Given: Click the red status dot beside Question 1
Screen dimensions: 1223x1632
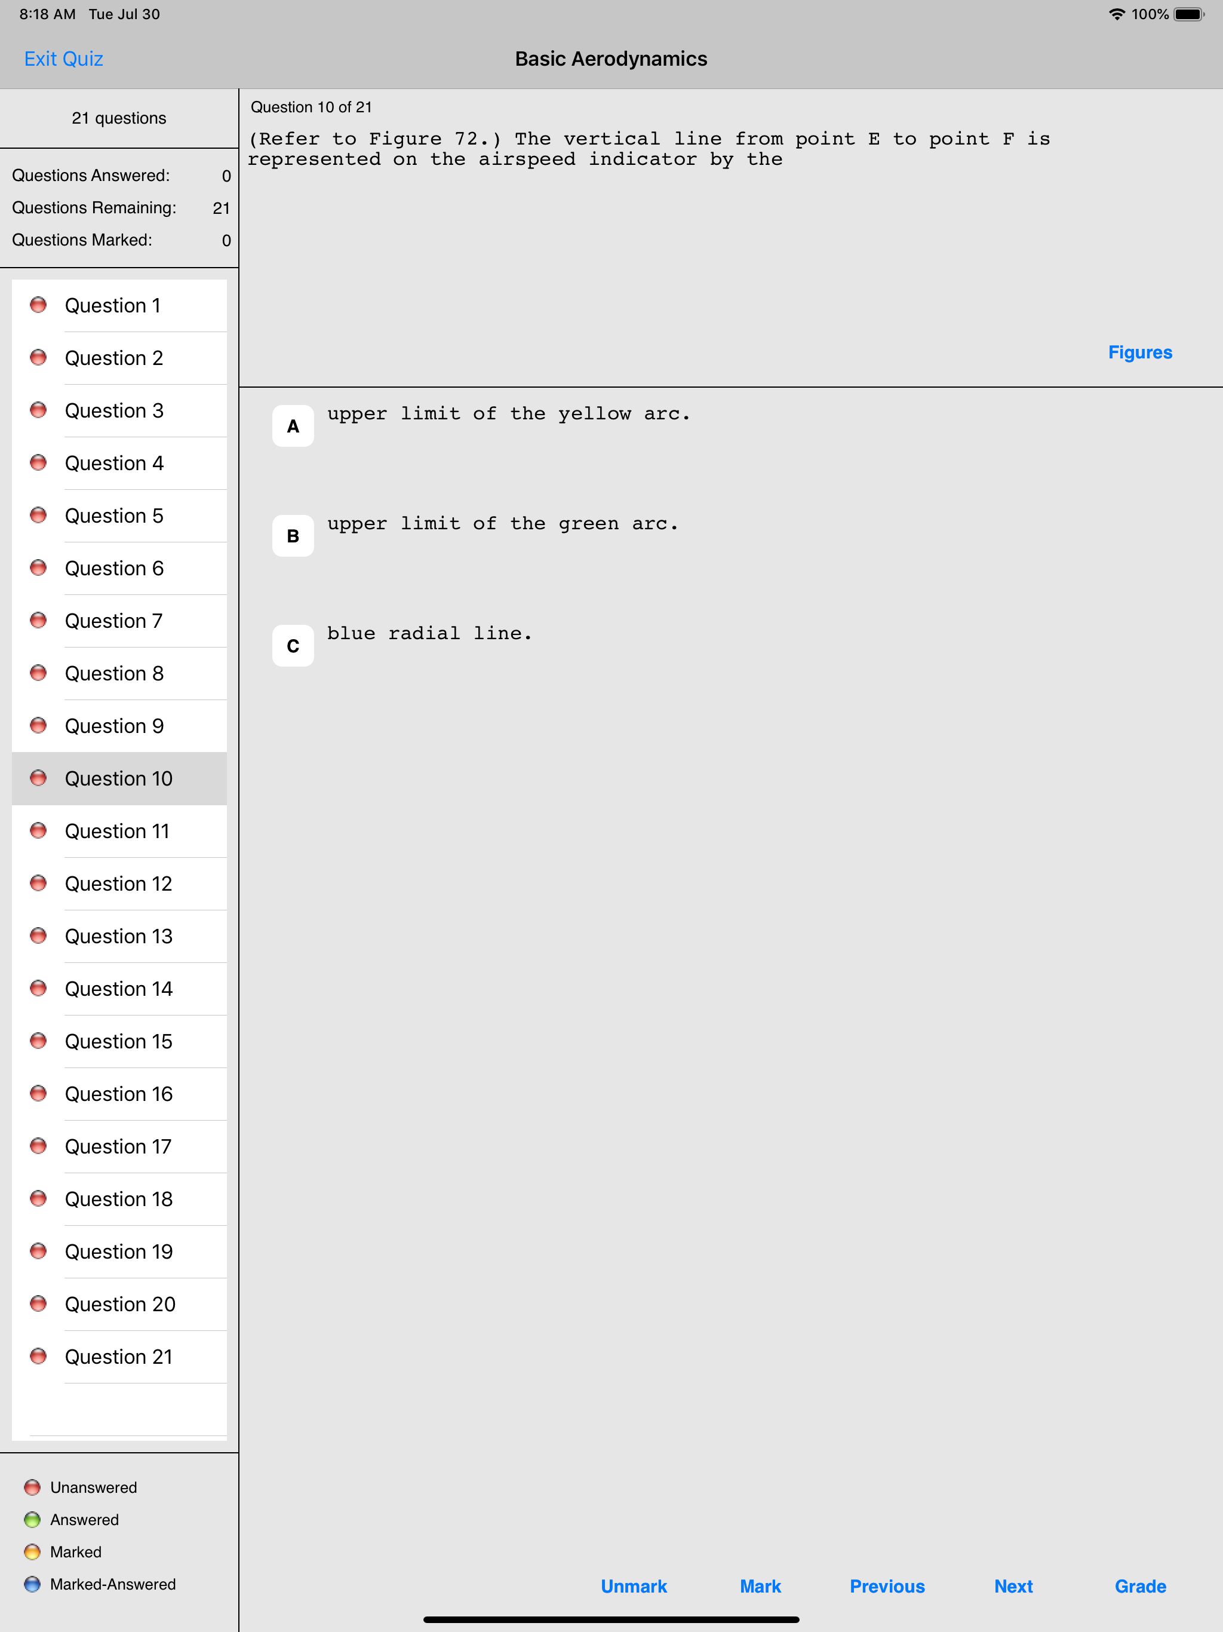Looking at the screenshot, I should point(38,305).
